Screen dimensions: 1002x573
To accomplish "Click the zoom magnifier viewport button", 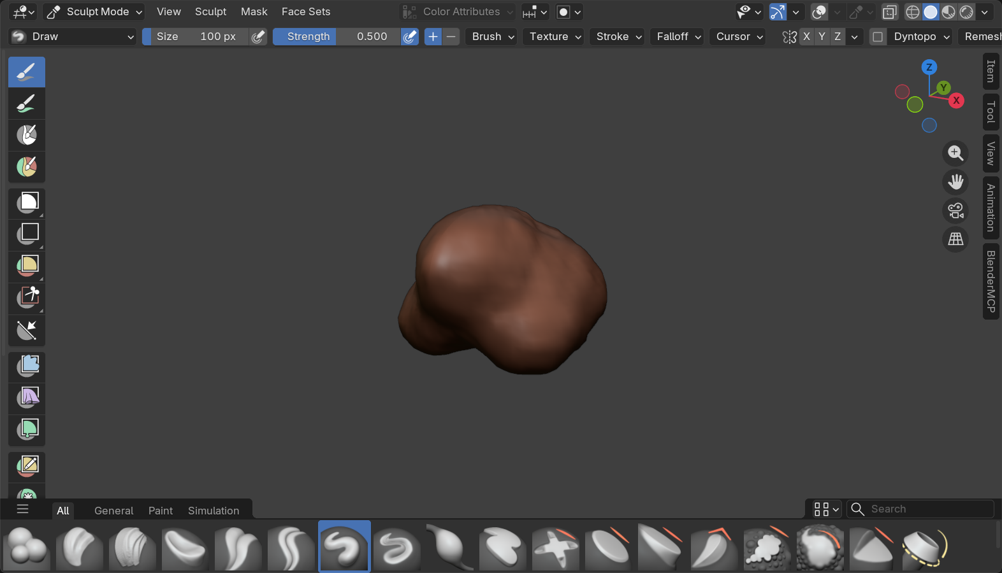I will 955,153.
